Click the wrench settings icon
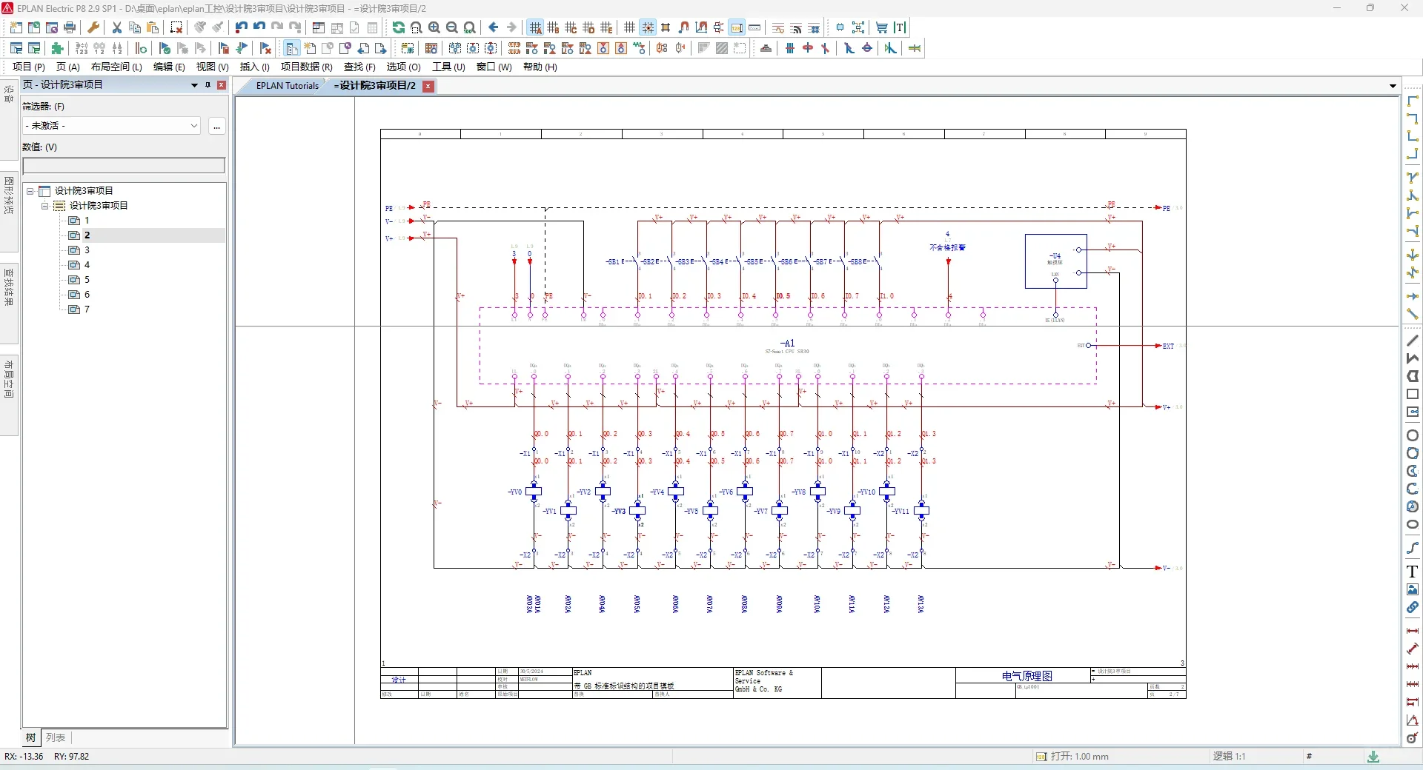 click(x=93, y=27)
